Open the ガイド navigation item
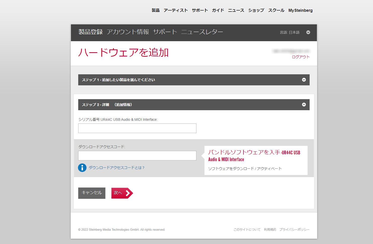Image resolution: width=373 pixels, height=244 pixels. pos(218,10)
